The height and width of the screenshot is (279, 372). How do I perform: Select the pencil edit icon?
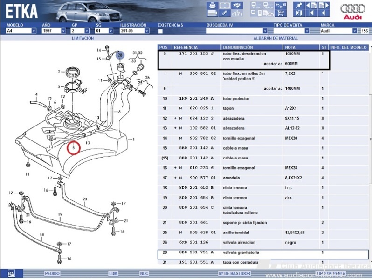coord(225,13)
